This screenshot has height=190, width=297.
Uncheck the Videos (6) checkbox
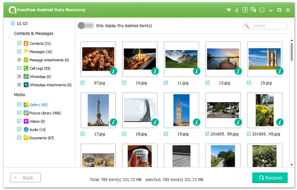tap(19, 121)
